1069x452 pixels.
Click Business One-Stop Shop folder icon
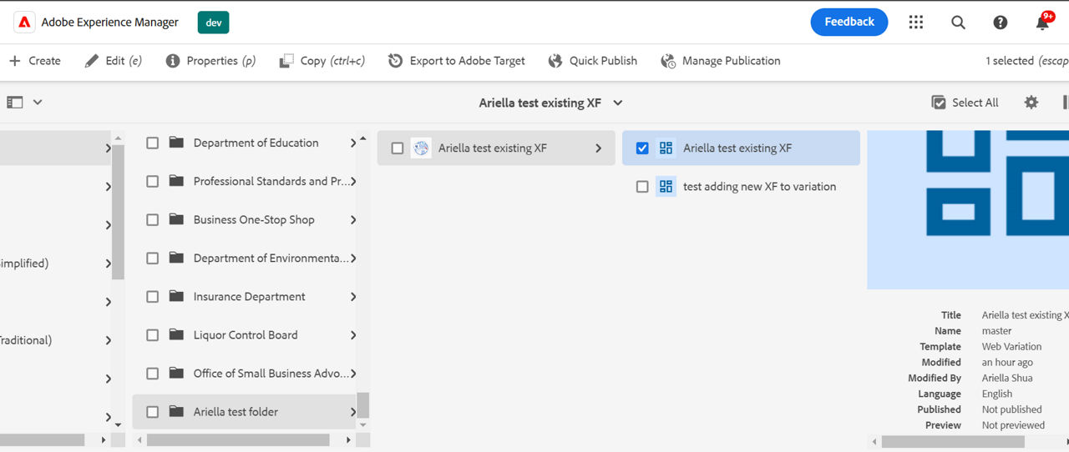point(176,219)
